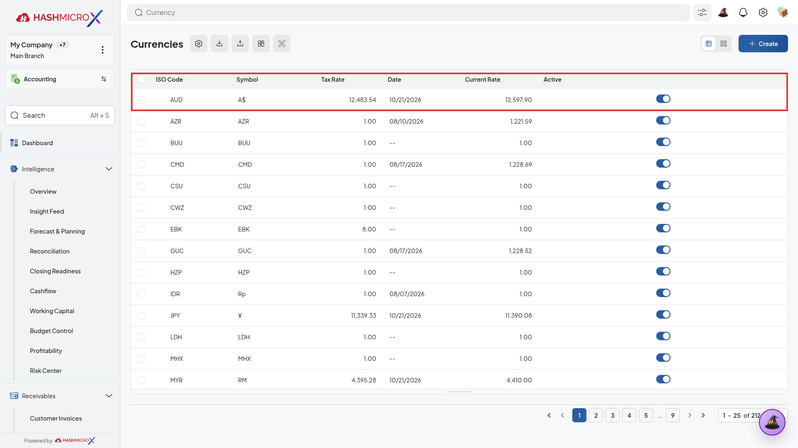Click the Create button

tap(763, 44)
